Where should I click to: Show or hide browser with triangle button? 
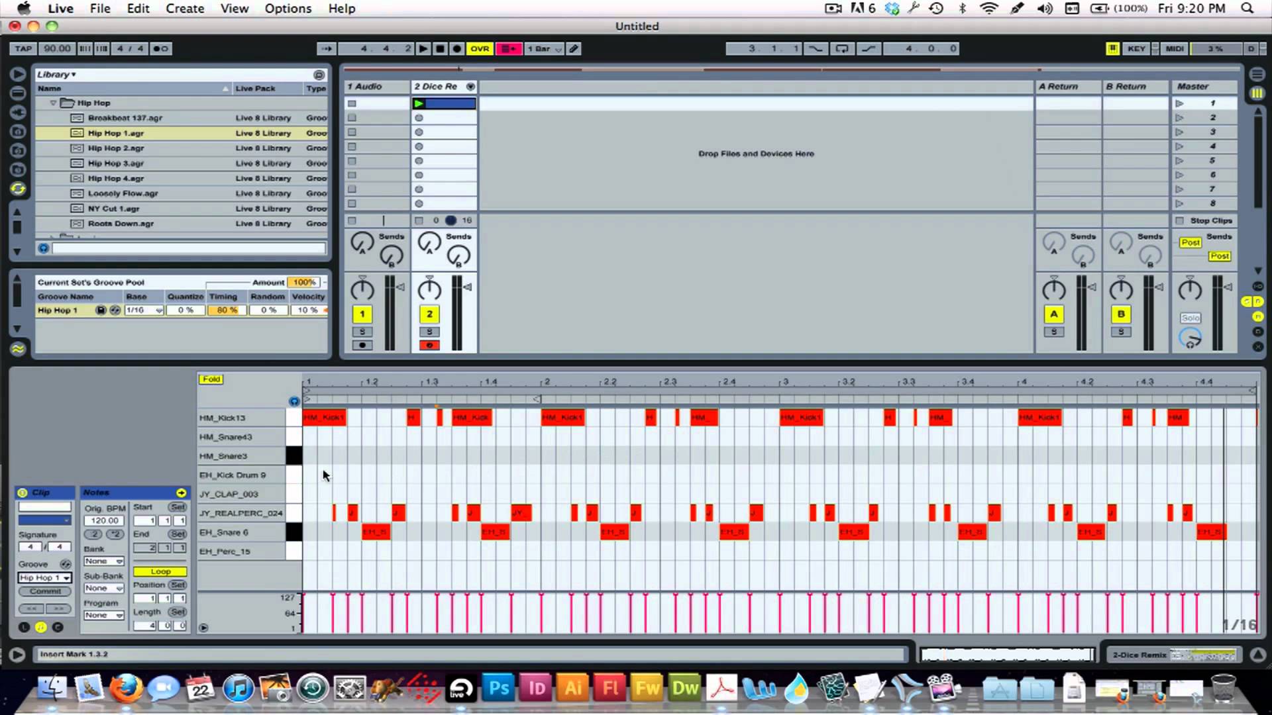(18, 74)
